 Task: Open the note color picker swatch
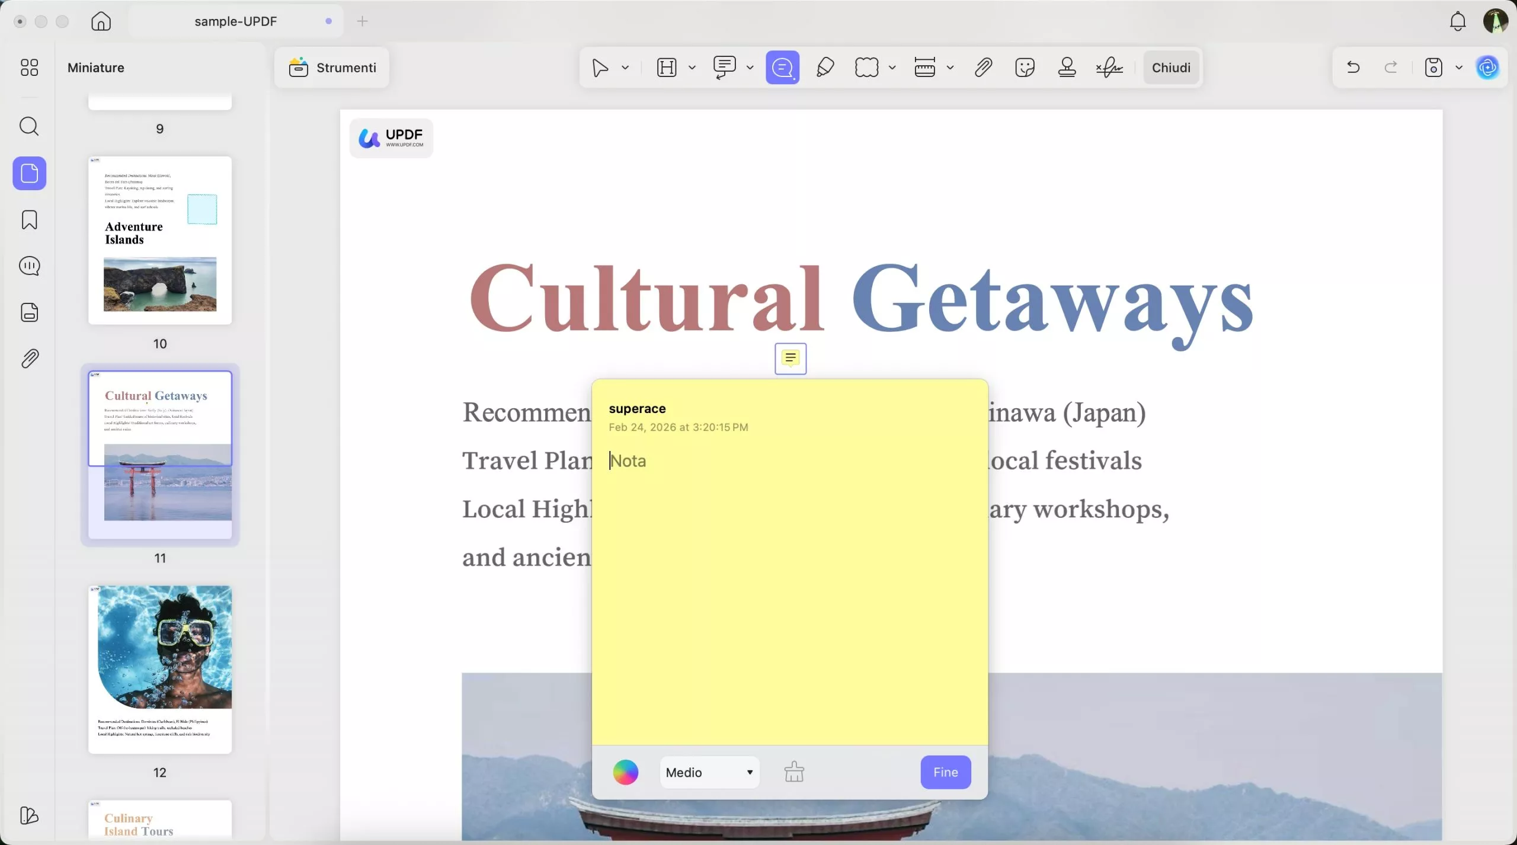click(x=625, y=772)
